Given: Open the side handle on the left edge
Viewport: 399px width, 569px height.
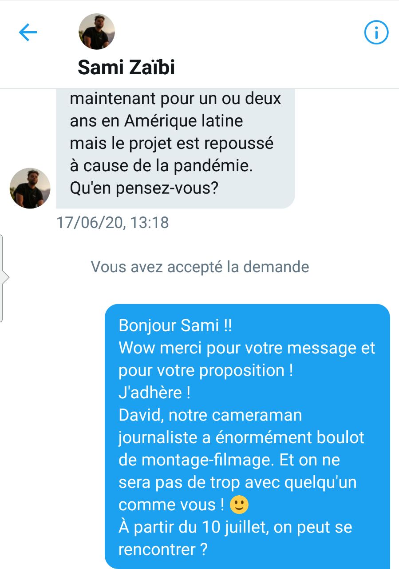Looking at the screenshot, I should pos(4,278).
